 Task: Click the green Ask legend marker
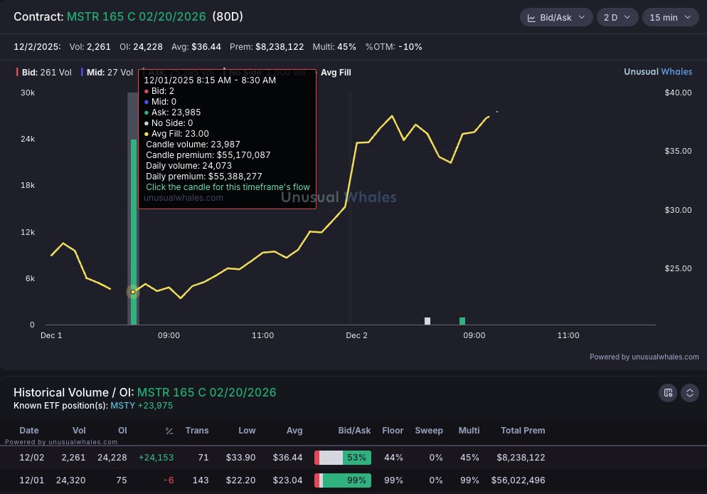[142, 72]
